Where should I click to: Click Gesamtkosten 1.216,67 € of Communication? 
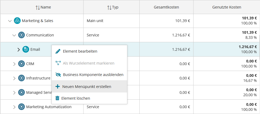click(x=181, y=35)
